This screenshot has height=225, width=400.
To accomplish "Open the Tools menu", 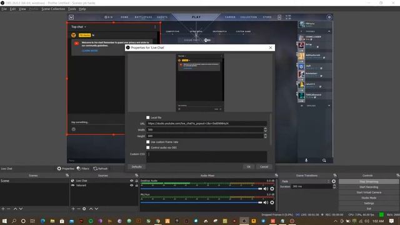I will click(x=72, y=9).
